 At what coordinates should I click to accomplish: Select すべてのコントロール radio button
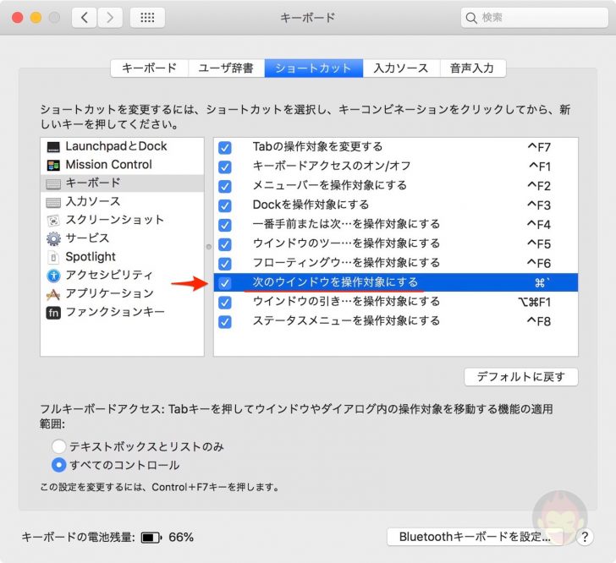pyautogui.click(x=58, y=465)
